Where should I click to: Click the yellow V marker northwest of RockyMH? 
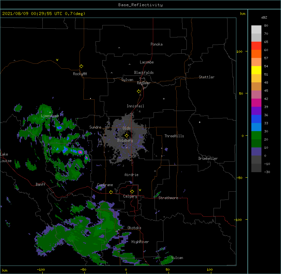[x=57, y=60]
